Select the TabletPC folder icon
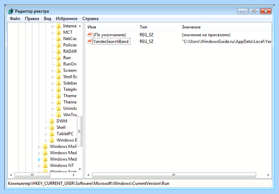Image resolution: width=279 pixels, height=194 pixels. click(52, 134)
